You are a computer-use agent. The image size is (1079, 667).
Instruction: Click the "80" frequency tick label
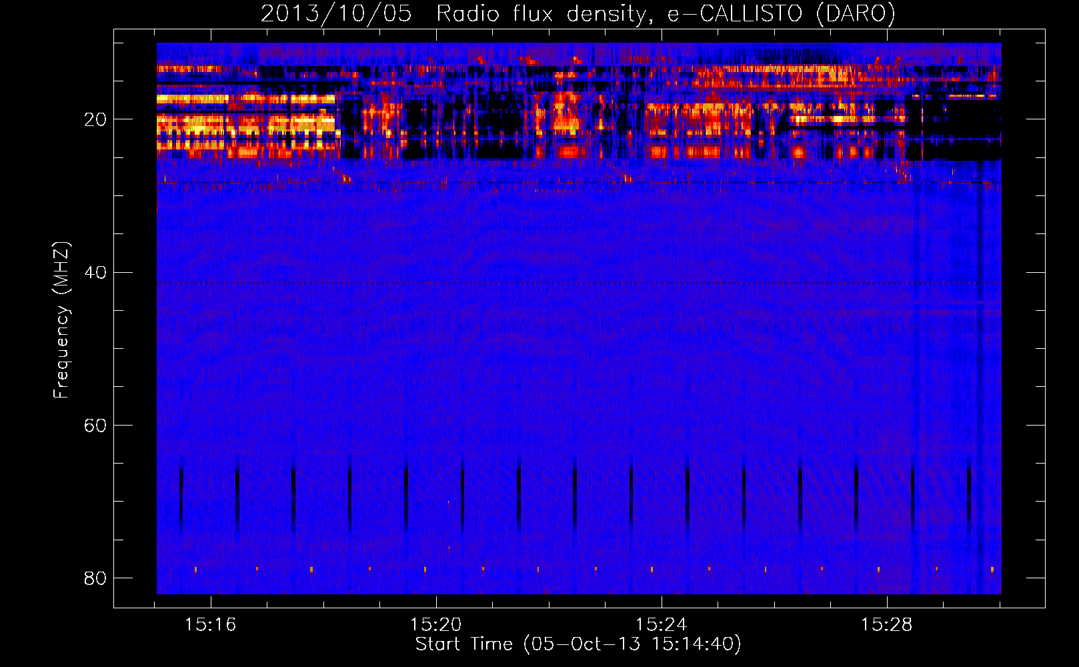pyautogui.click(x=95, y=578)
